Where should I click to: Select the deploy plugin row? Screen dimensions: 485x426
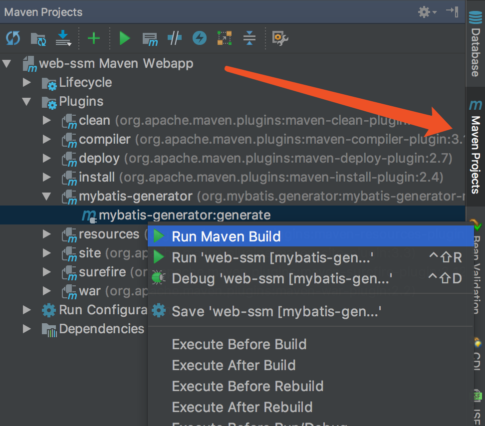coord(233,158)
